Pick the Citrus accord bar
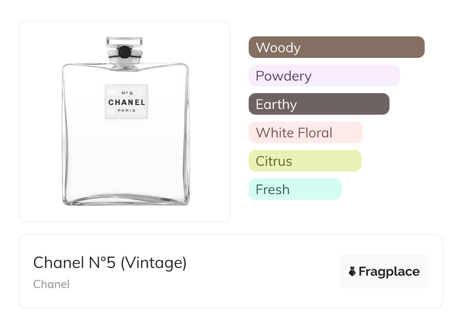This screenshot has height=327, width=461. pos(305,161)
